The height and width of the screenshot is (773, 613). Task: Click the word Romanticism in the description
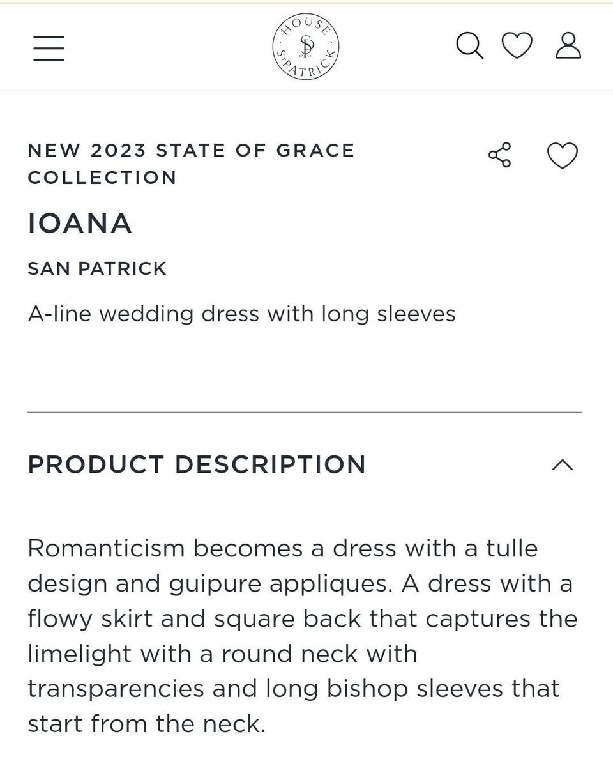(105, 548)
